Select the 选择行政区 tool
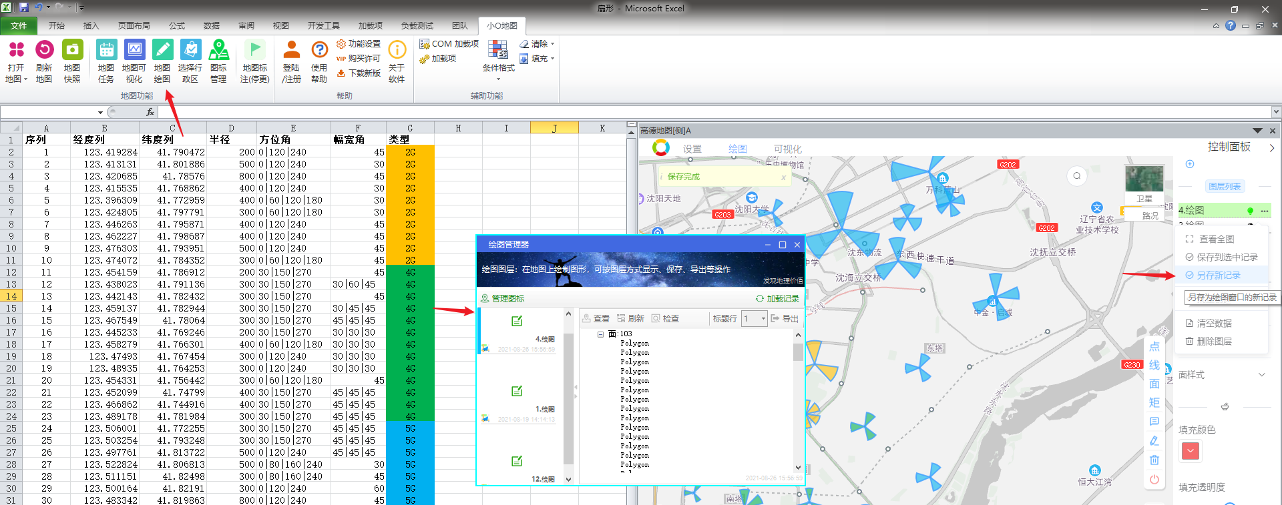Viewport: 1282px width, 505px height. point(190,61)
